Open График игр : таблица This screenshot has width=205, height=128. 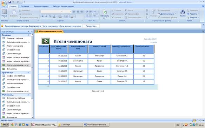tap(16, 76)
